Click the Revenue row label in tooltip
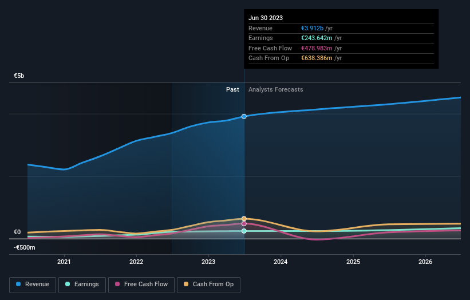The width and height of the screenshot is (470, 300). point(260,28)
